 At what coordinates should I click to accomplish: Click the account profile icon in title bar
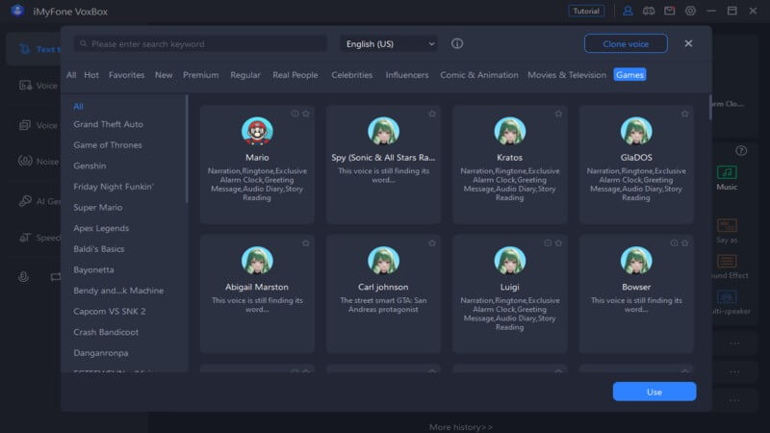(x=628, y=11)
